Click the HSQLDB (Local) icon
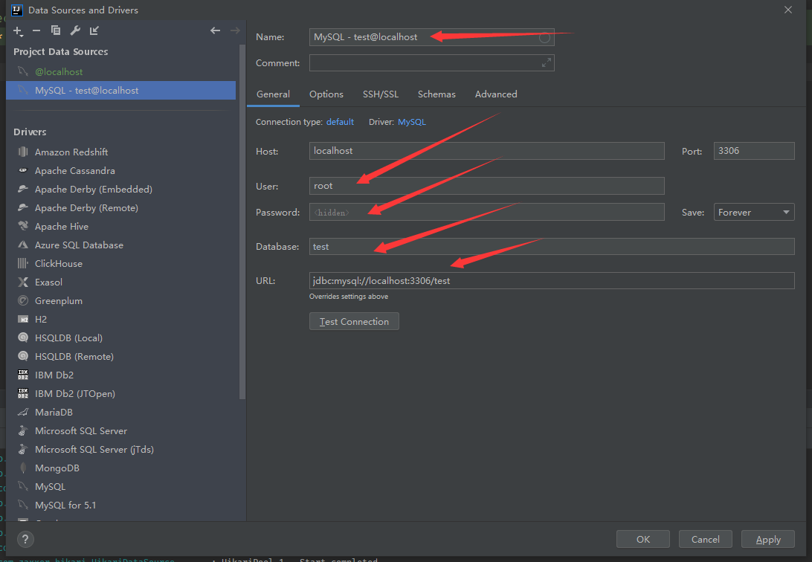 (x=23, y=337)
